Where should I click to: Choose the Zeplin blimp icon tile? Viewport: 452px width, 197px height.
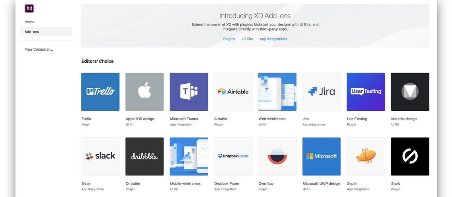[366, 156]
